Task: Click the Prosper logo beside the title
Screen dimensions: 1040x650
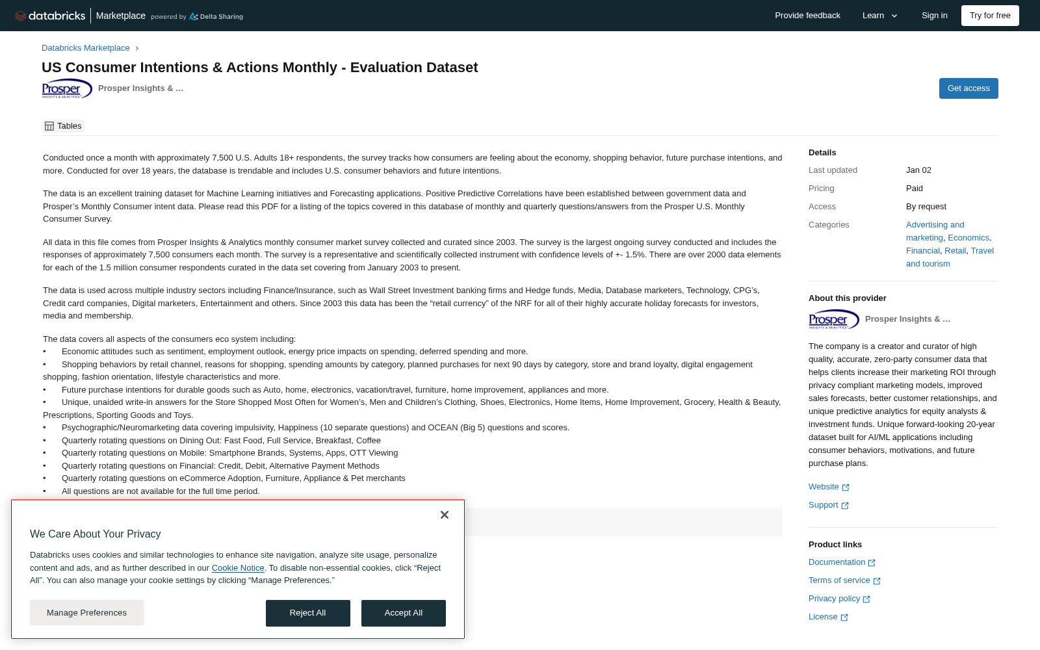Action: click(x=67, y=88)
